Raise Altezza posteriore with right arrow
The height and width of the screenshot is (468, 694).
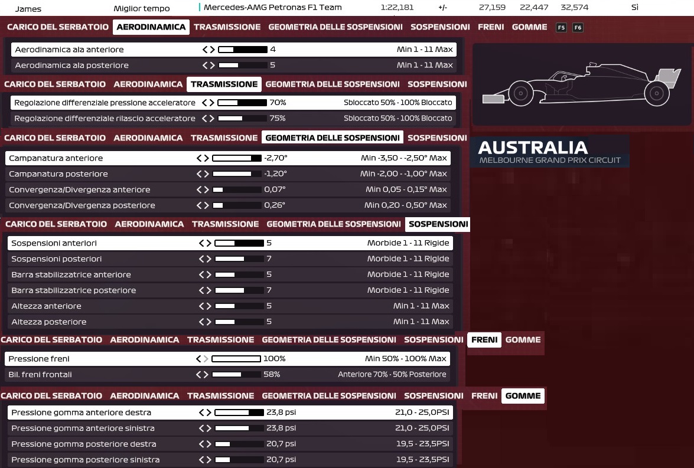click(x=208, y=322)
